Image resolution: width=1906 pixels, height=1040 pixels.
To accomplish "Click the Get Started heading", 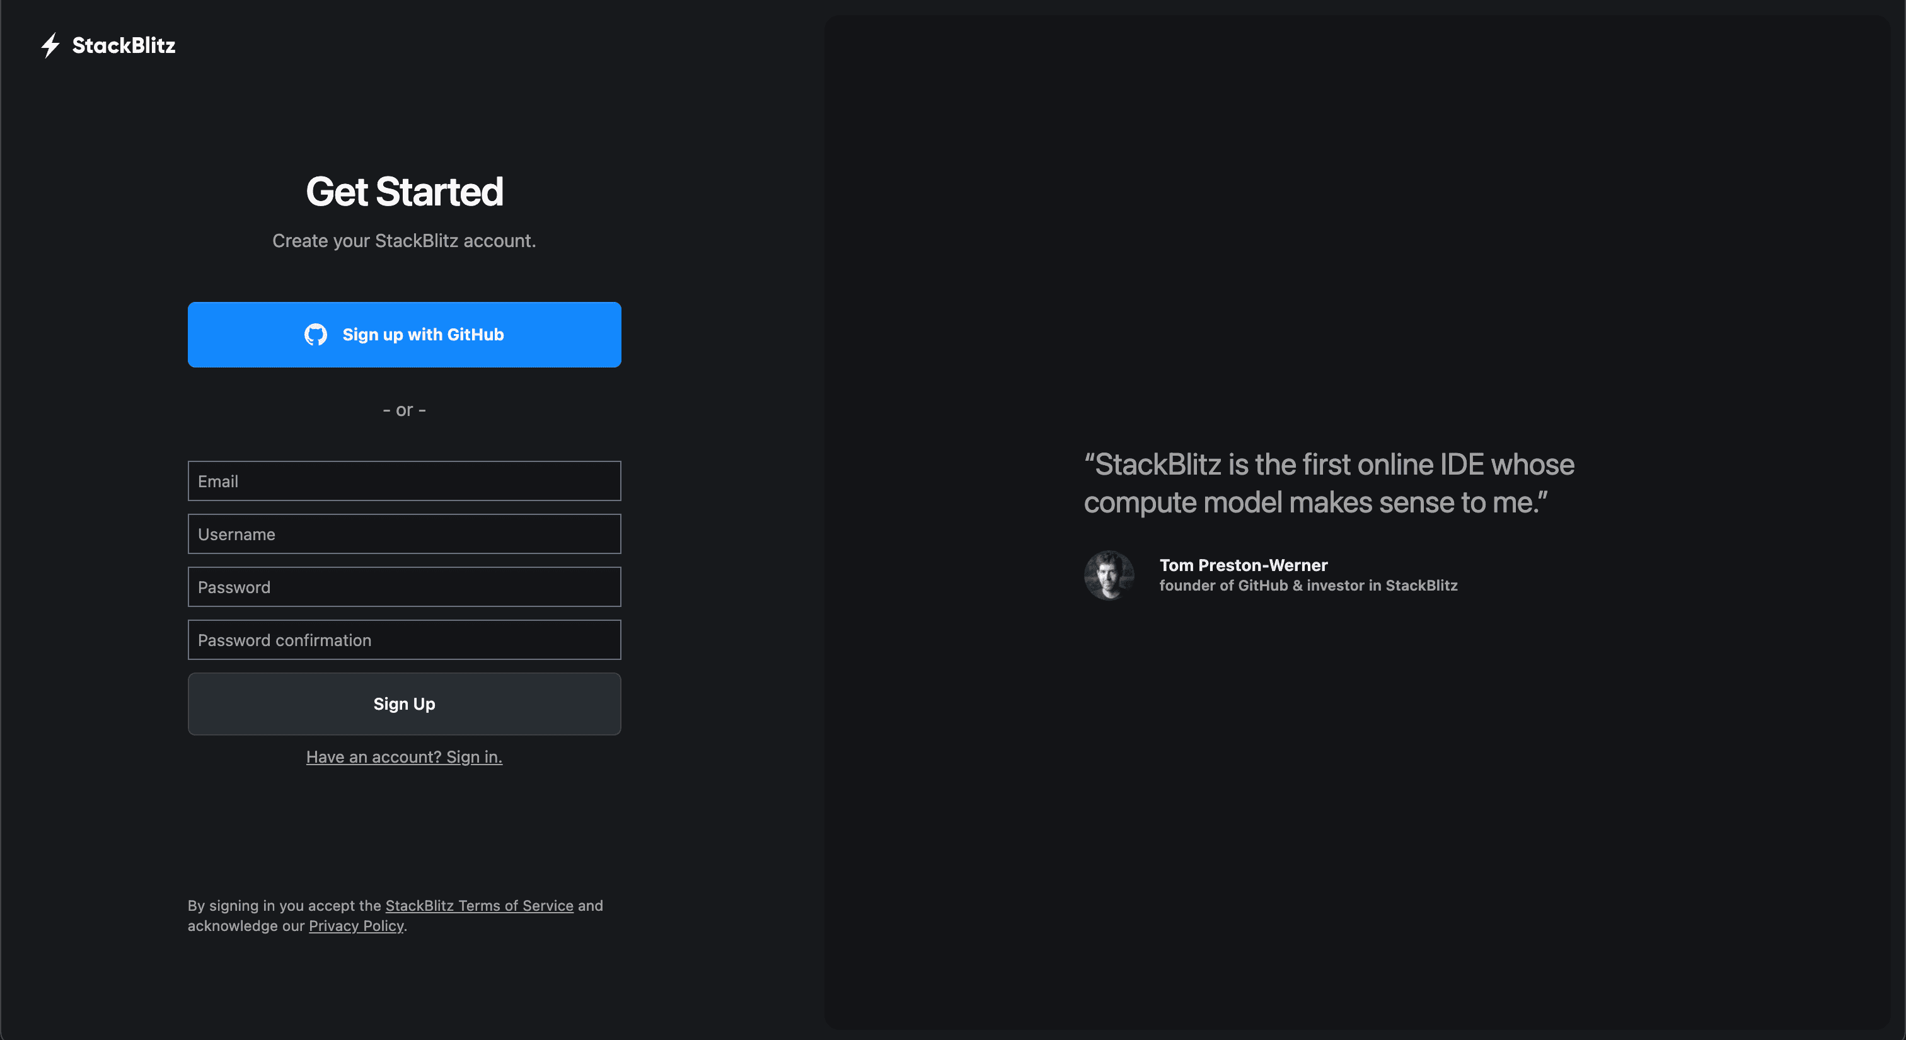I will point(404,192).
